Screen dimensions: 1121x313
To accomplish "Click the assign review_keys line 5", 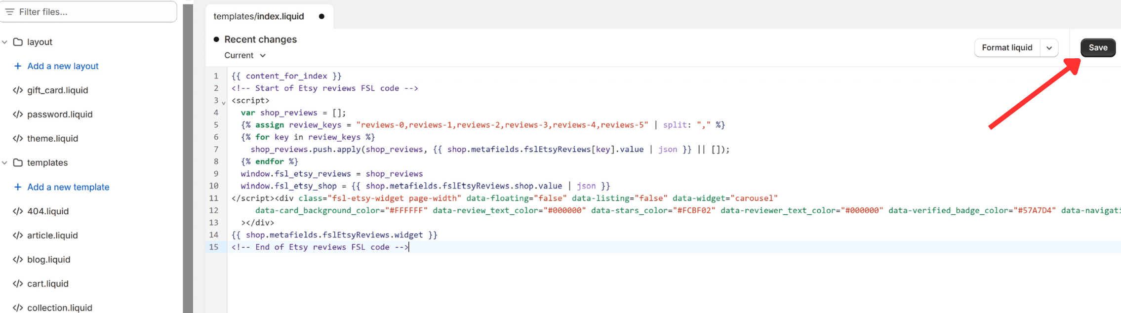I will pyautogui.click(x=483, y=125).
